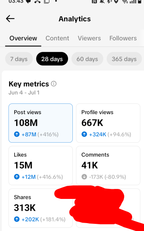Choose the Likes metric card
This screenshot has height=231, width=144.
[41, 166]
